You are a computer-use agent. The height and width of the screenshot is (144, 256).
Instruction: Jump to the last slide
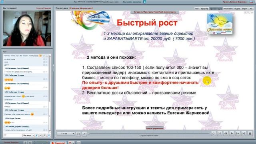244,134
